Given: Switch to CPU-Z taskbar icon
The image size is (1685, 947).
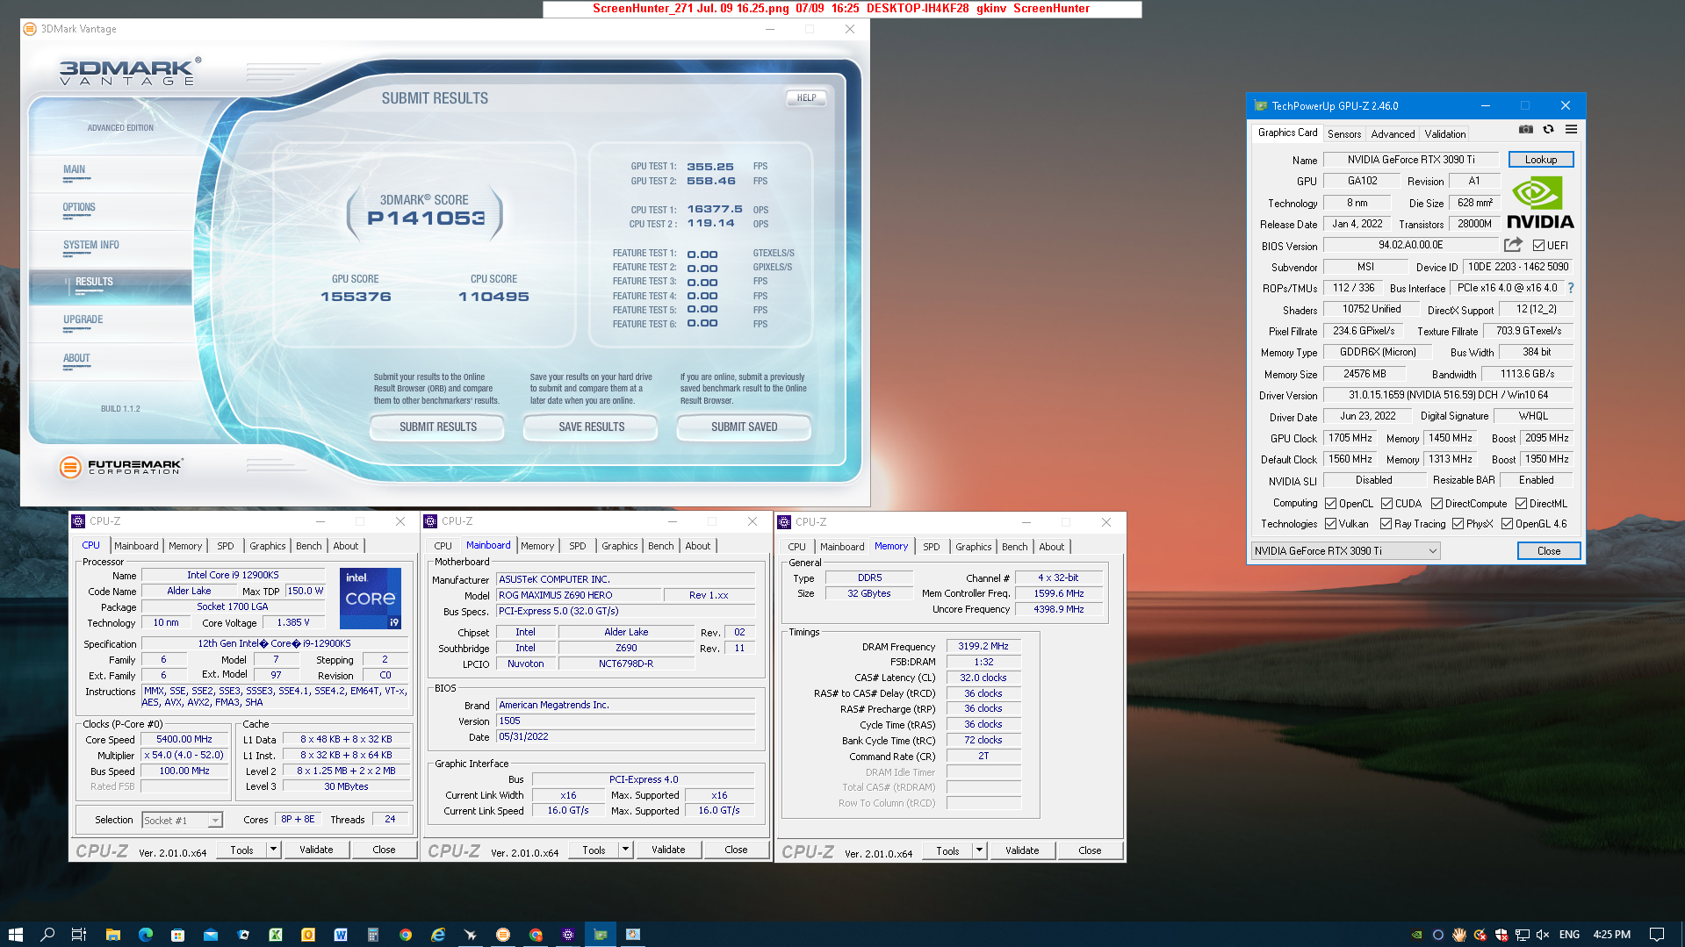Looking at the screenshot, I should point(568,935).
